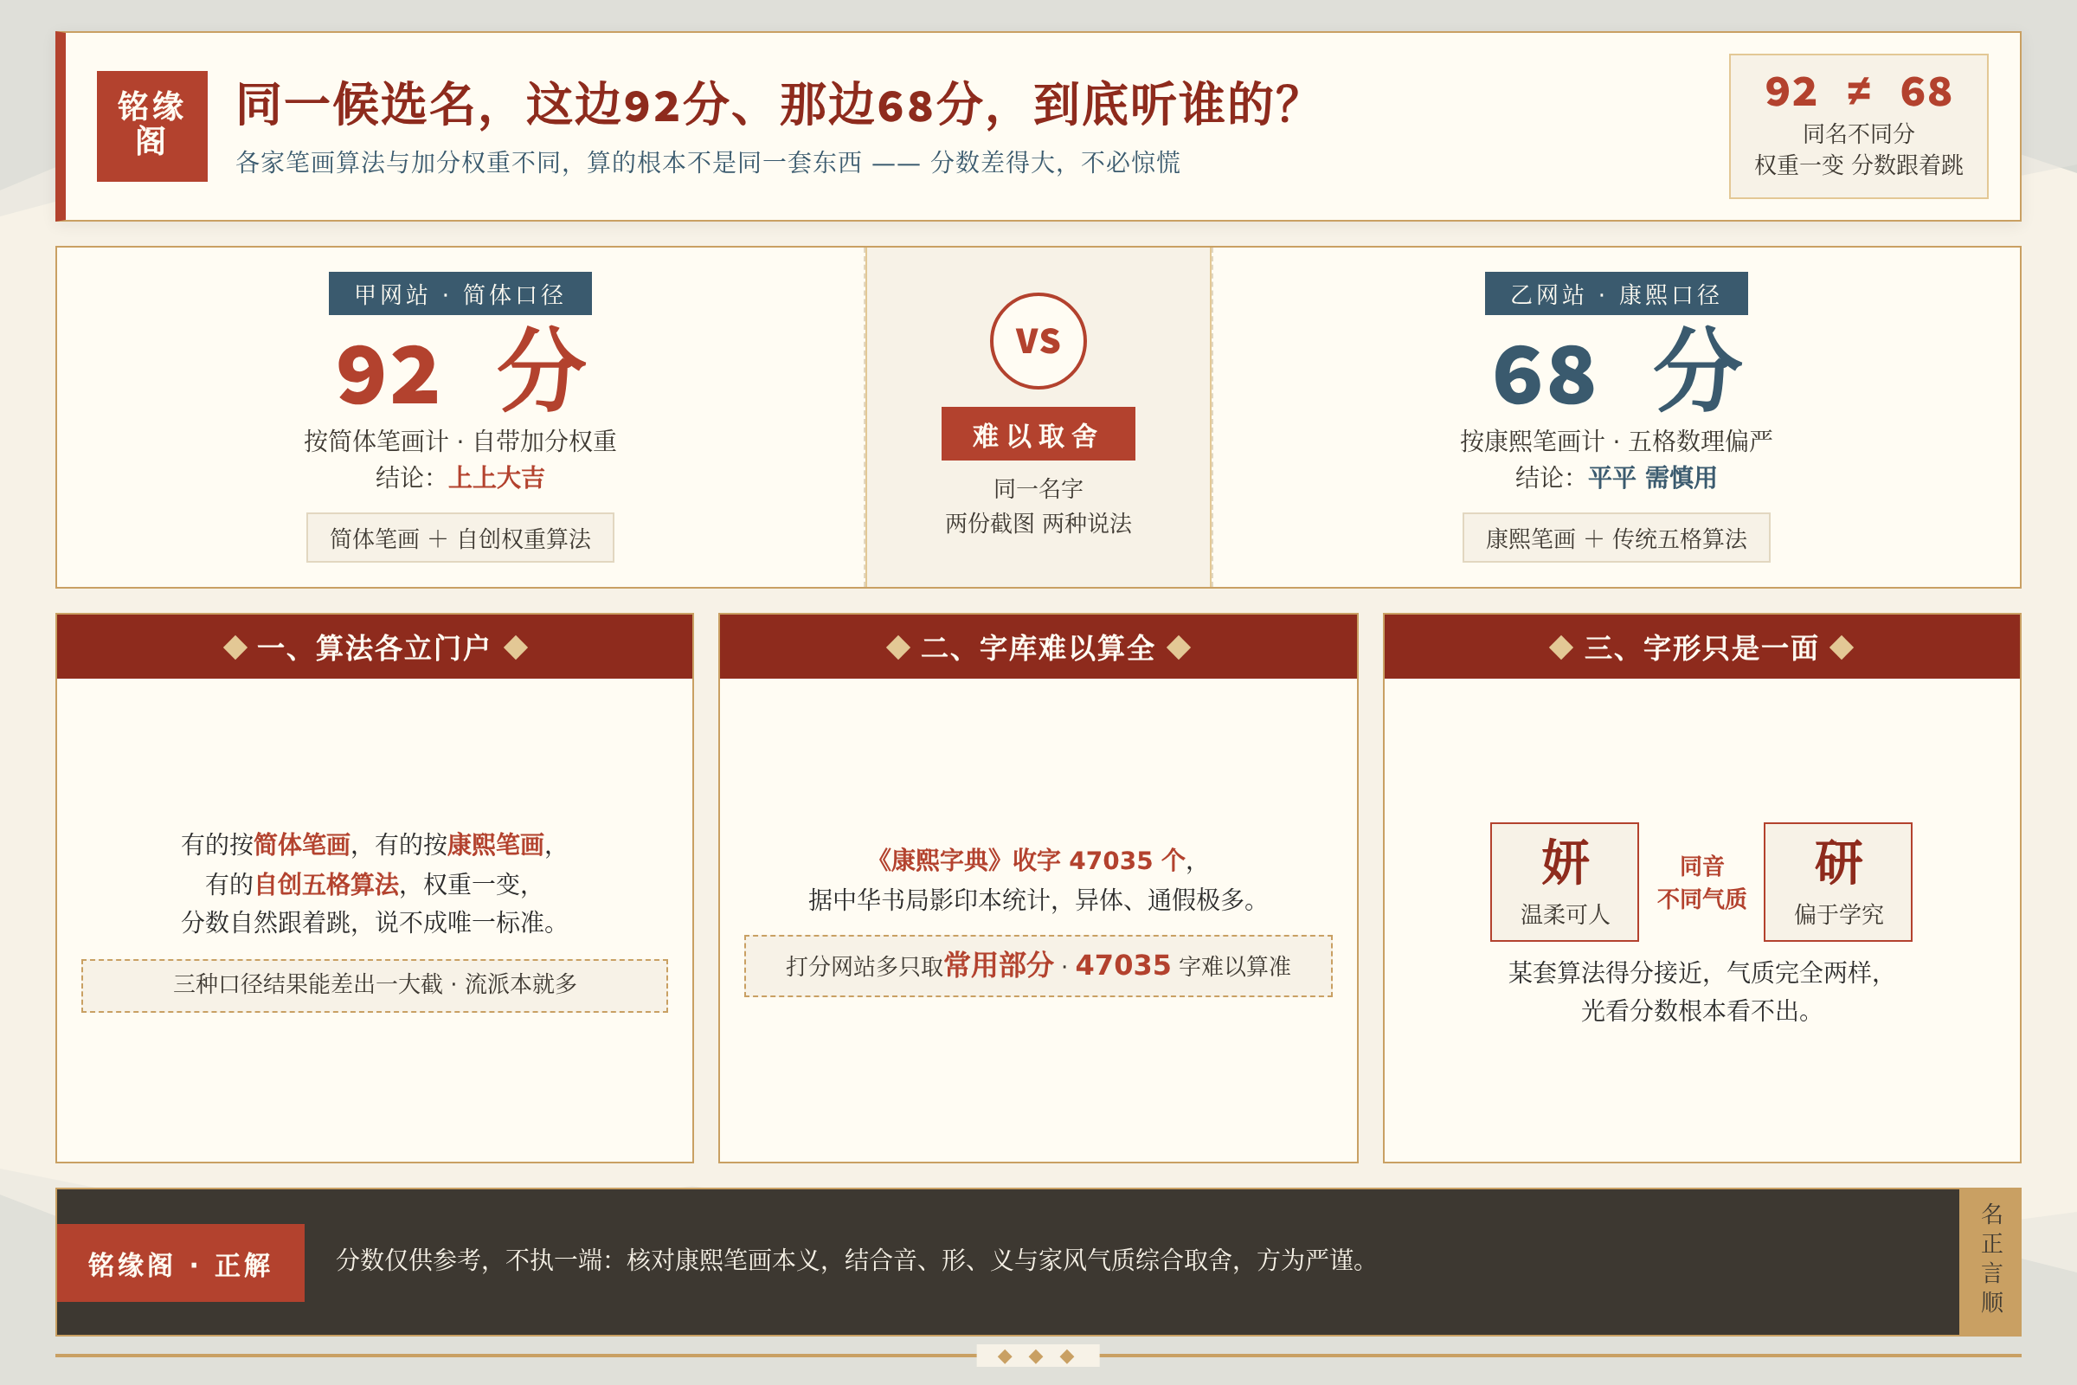Click the left diamond beside 一、算法各立门户
Viewport: 2077px width, 1385px height.
tap(235, 647)
